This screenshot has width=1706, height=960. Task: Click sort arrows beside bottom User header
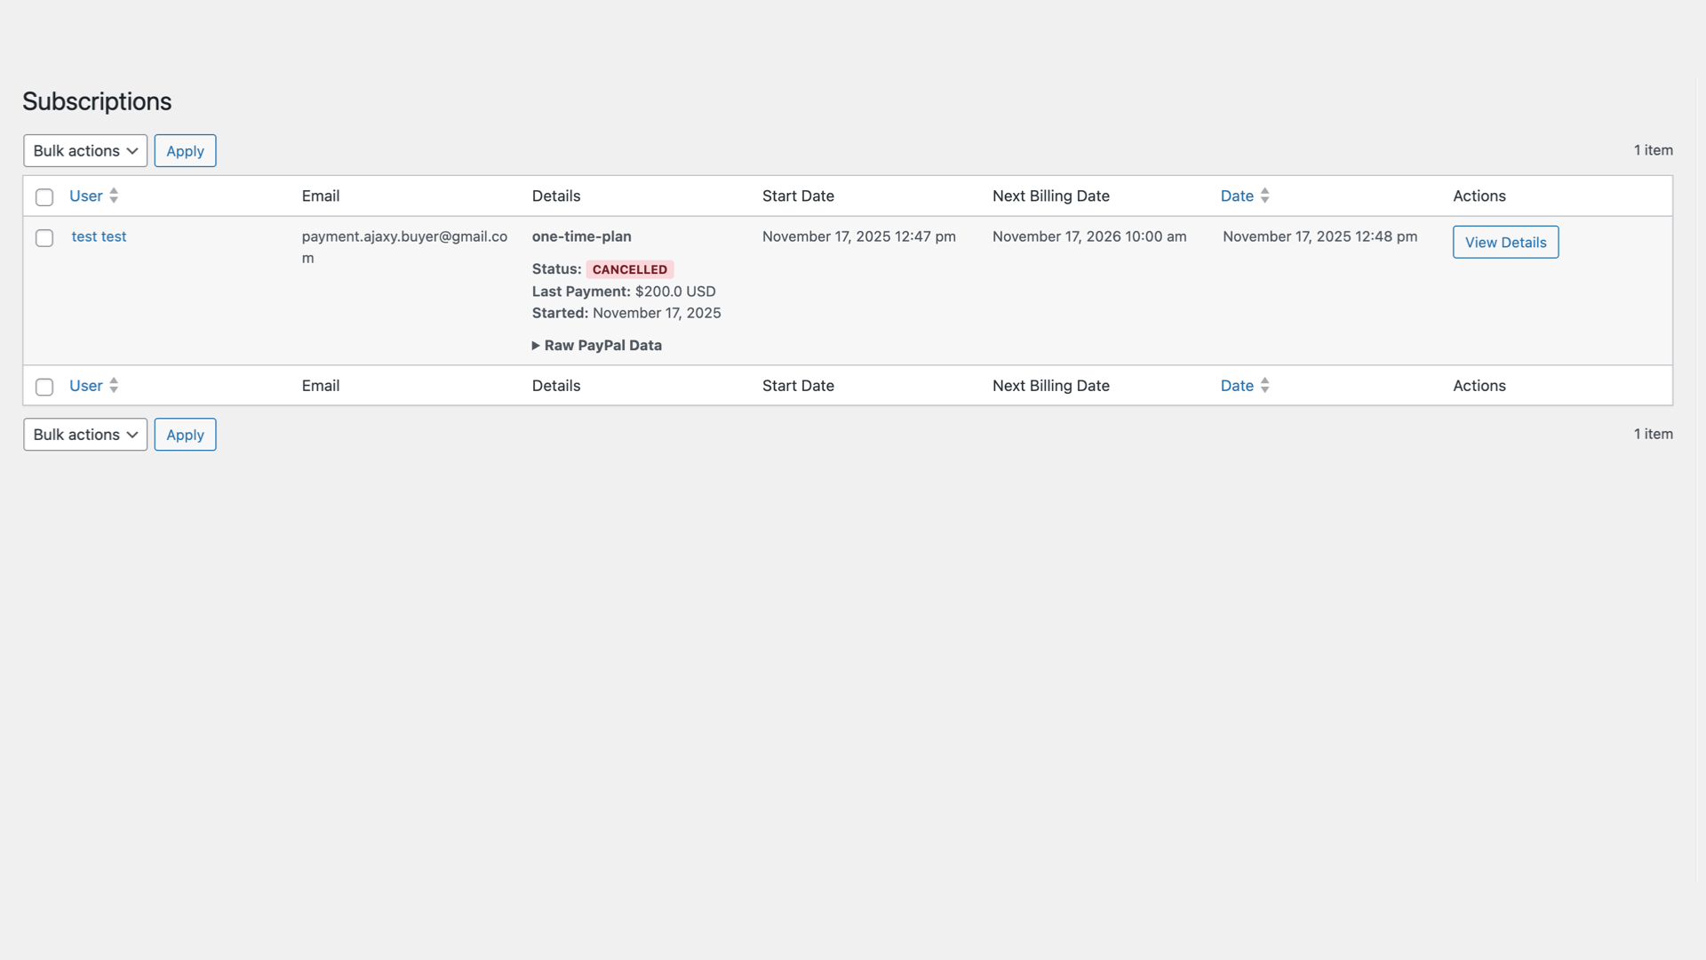coord(114,386)
